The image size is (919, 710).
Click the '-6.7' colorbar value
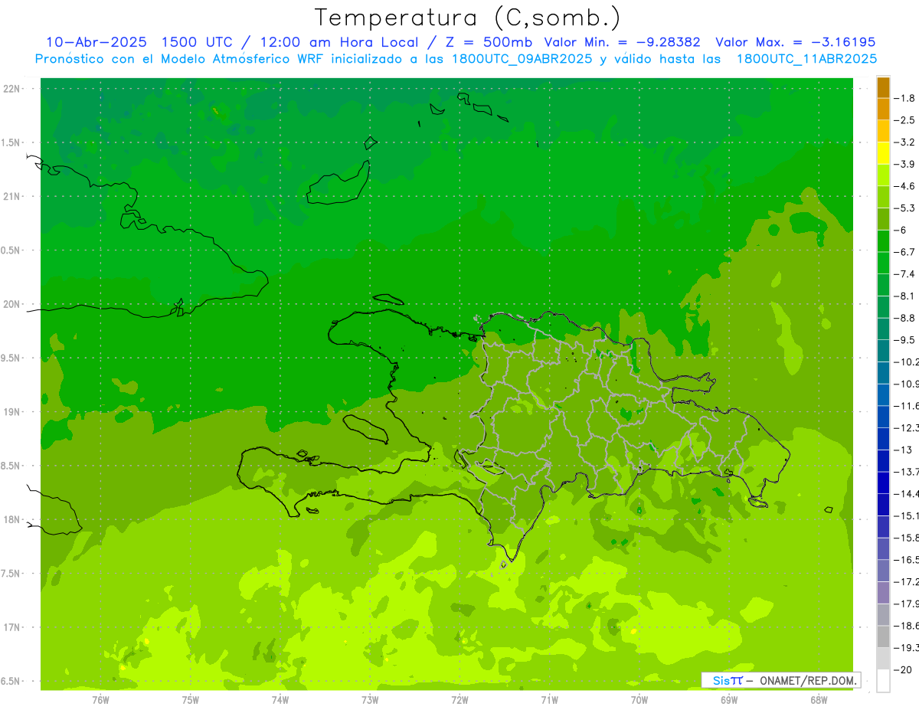pos(904,252)
